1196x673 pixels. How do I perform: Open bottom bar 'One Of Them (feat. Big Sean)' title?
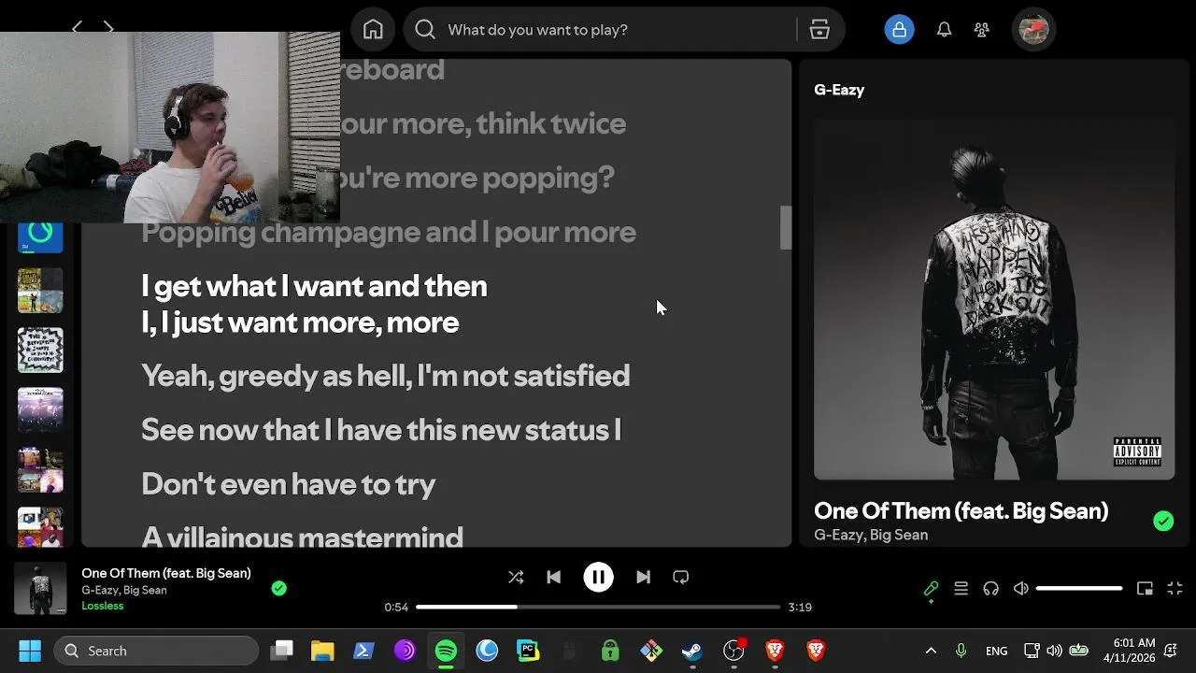tap(166, 573)
